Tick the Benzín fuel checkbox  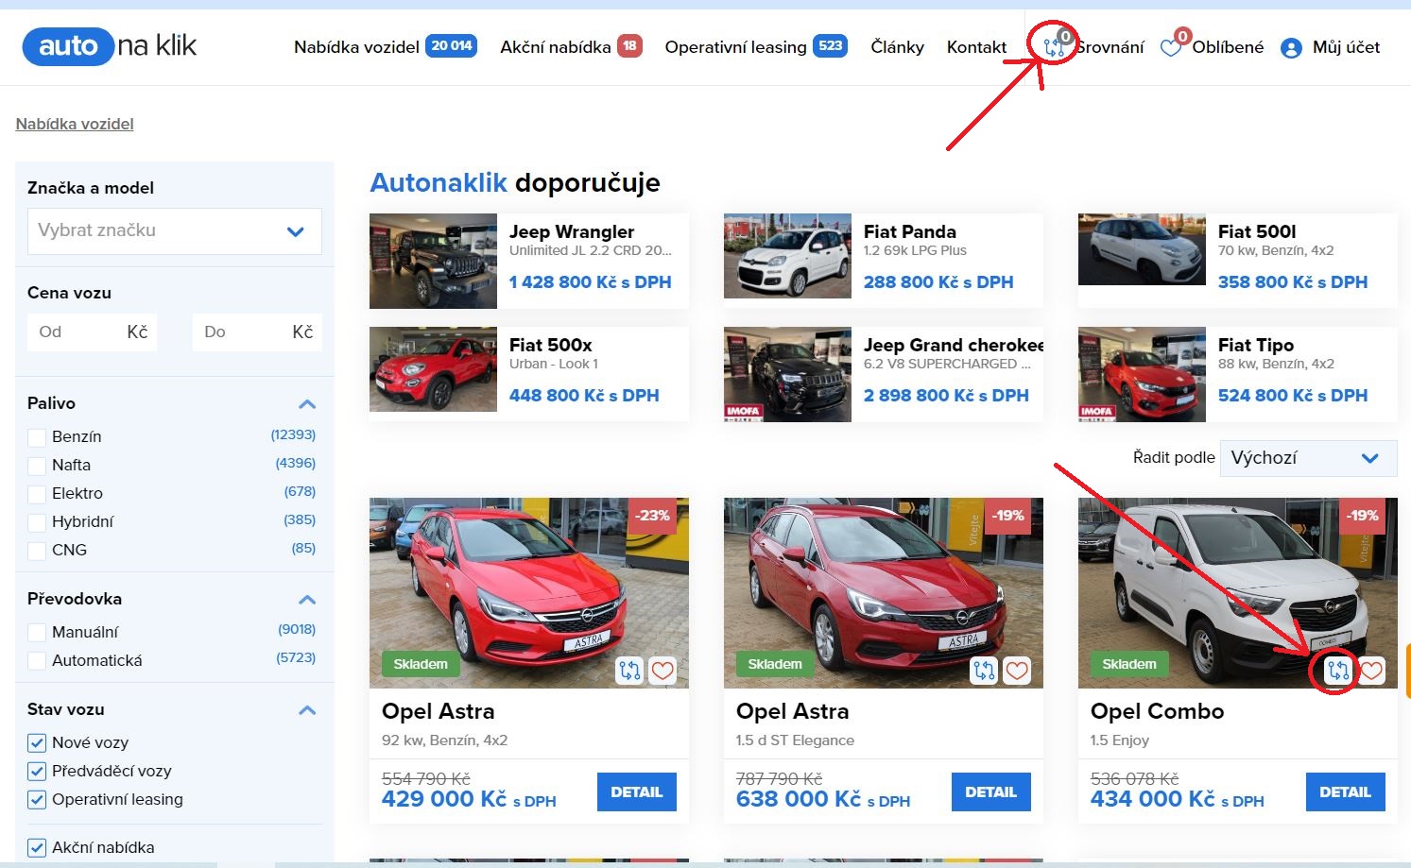(37, 437)
